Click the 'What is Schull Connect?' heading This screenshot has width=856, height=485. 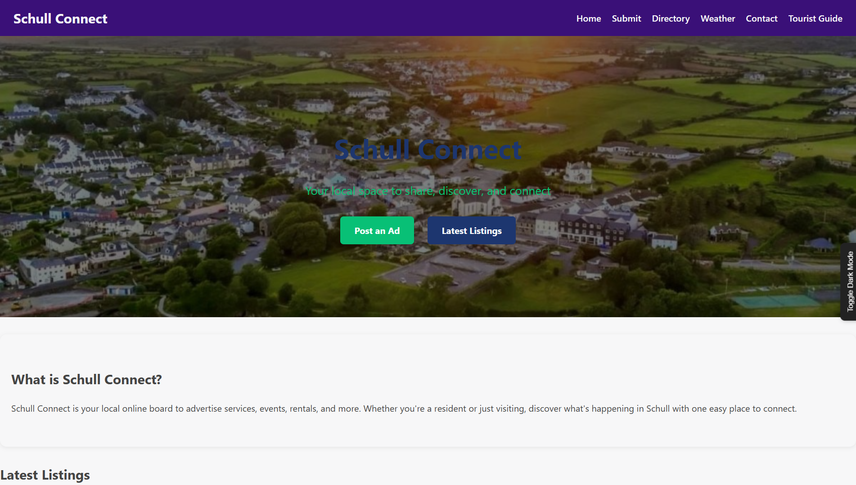pos(86,380)
